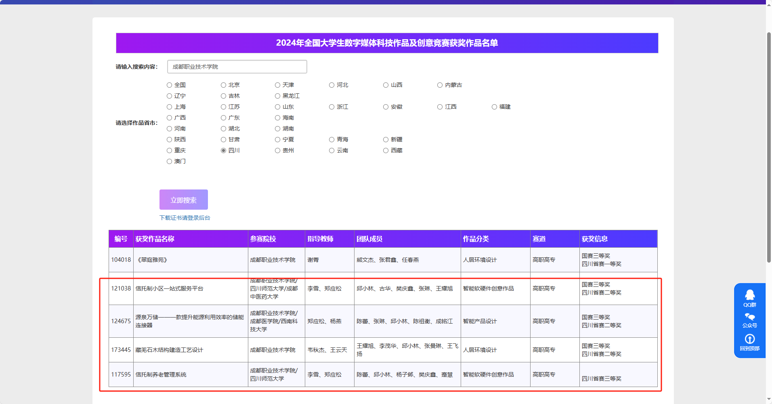Select the 西藏 radio button
772x404 pixels.
point(386,150)
